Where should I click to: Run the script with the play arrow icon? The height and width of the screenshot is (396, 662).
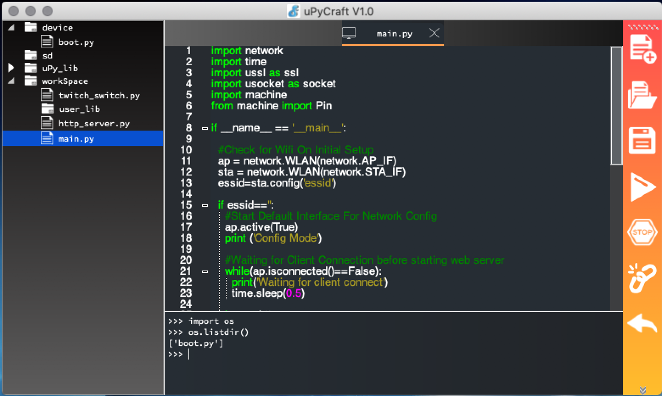pyautogui.click(x=642, y=187)
